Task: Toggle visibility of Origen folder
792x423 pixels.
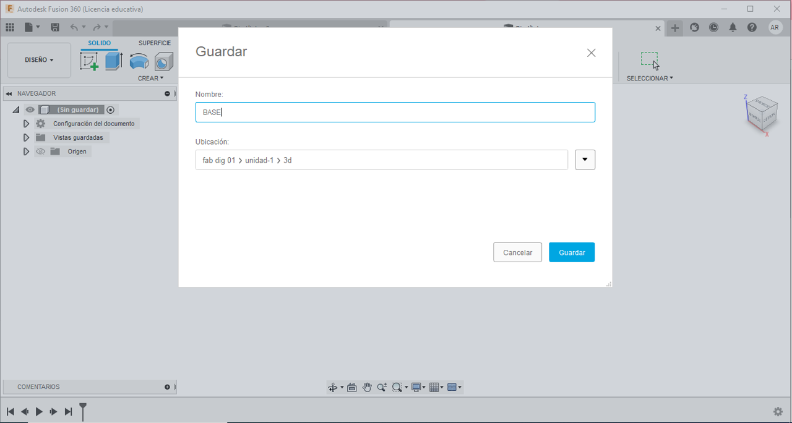Action: (41, 152)
